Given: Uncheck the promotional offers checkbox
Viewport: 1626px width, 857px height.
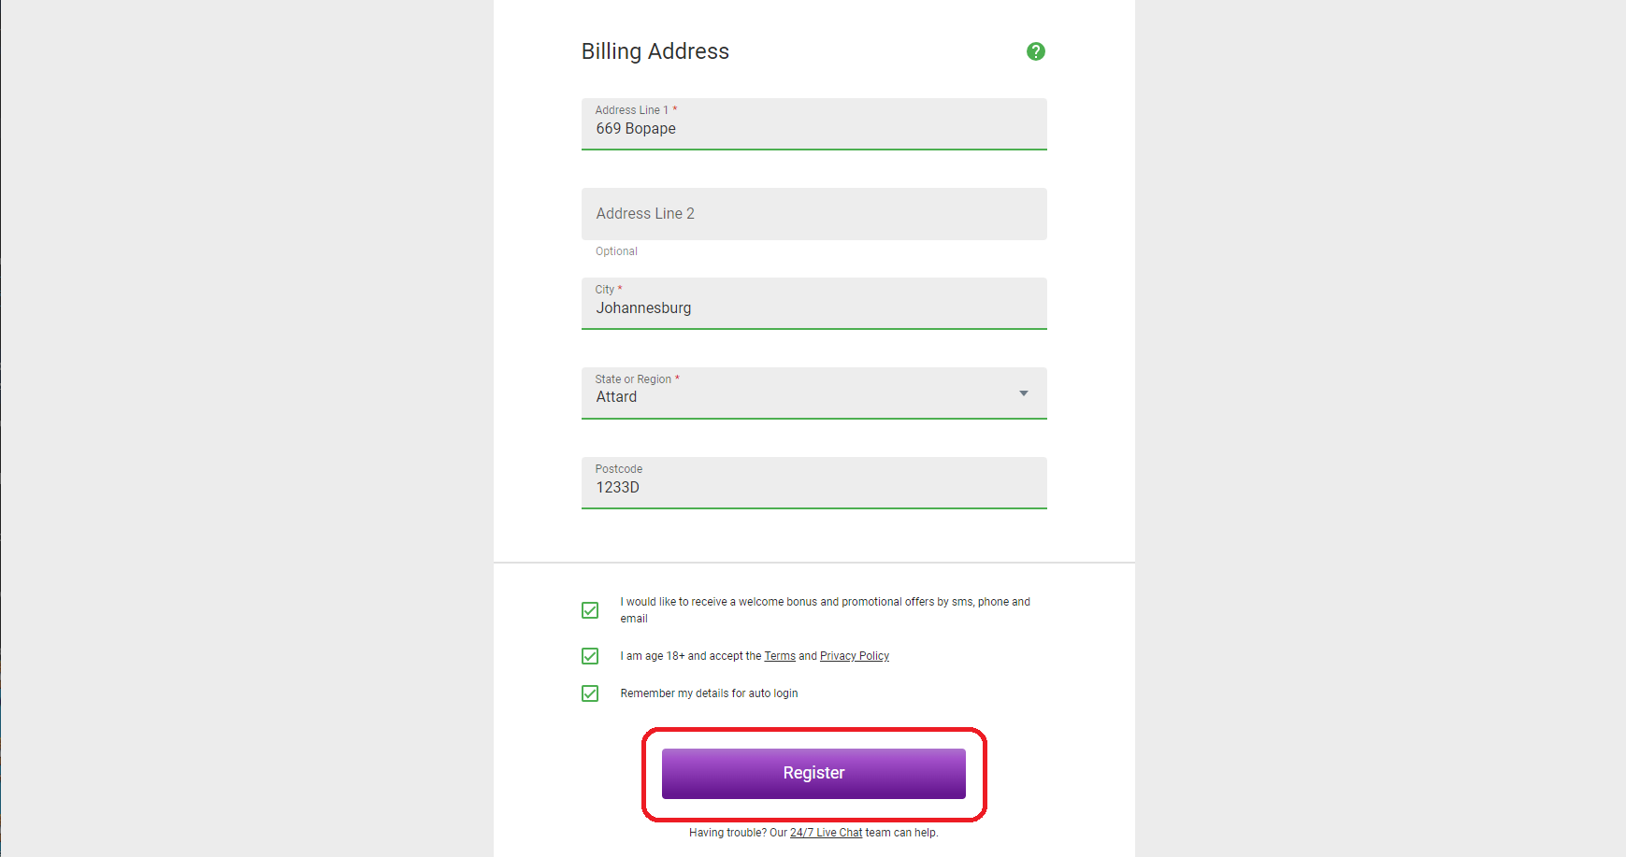Looking at the screenshot, I should pyautogui.click(x=590, y=610).
